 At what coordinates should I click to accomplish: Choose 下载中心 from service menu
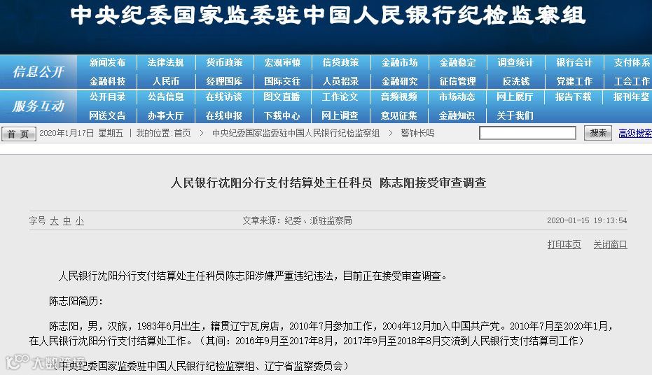(282, 115)
